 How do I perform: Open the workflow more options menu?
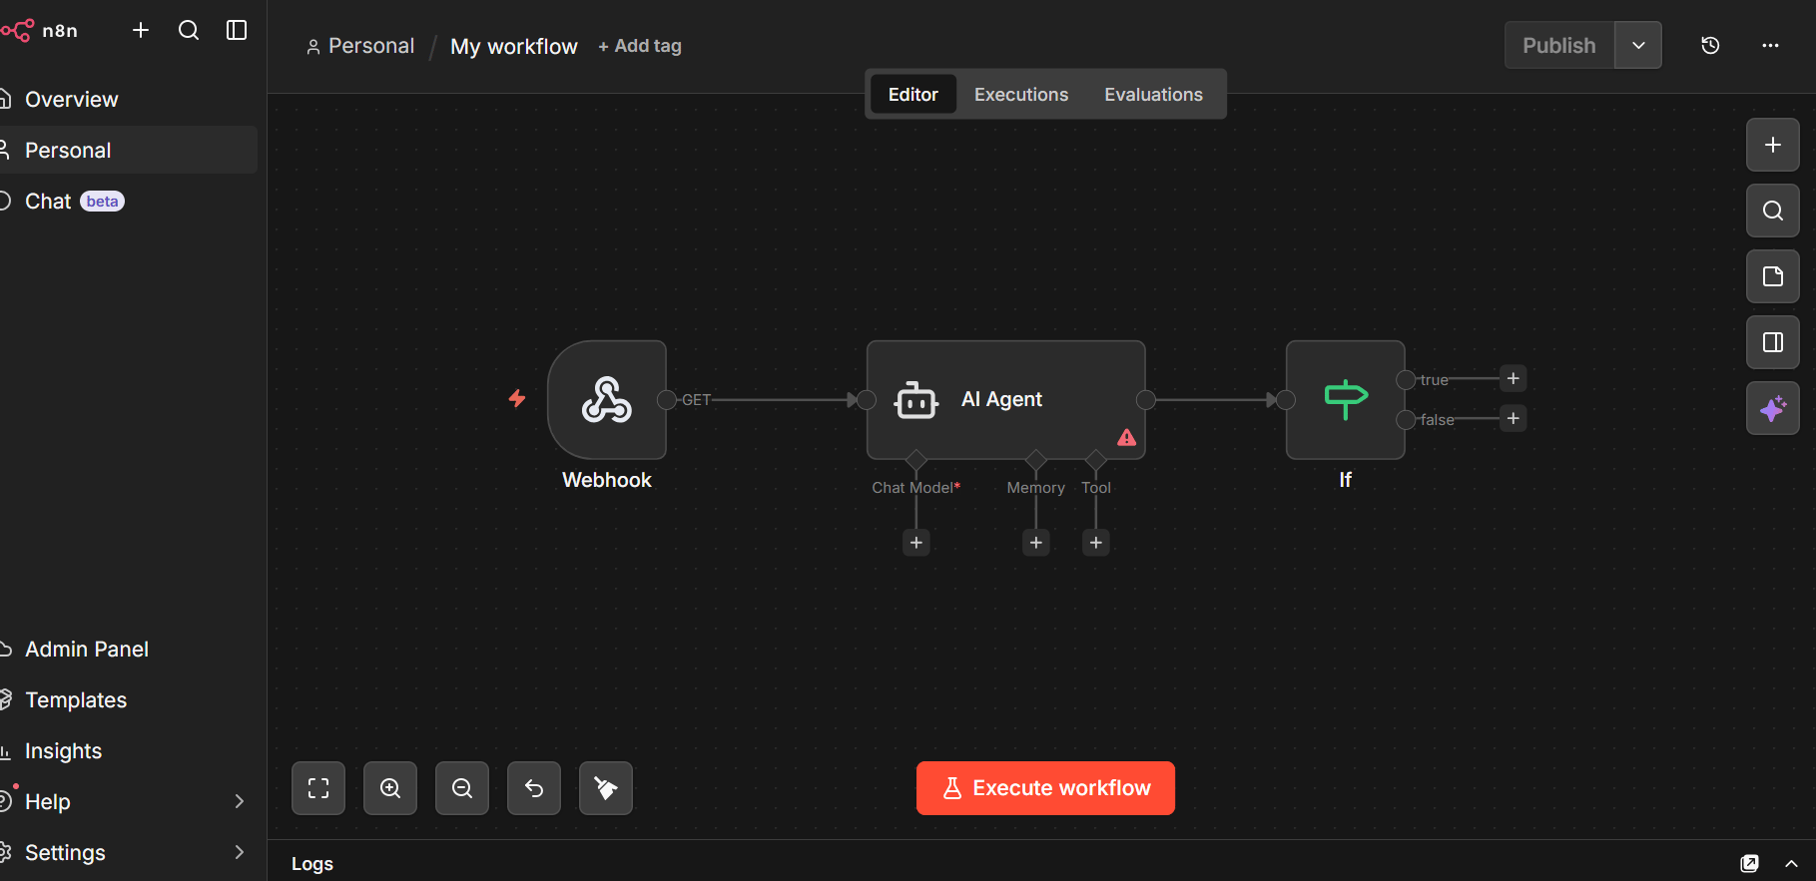(x=1770, y=45)
